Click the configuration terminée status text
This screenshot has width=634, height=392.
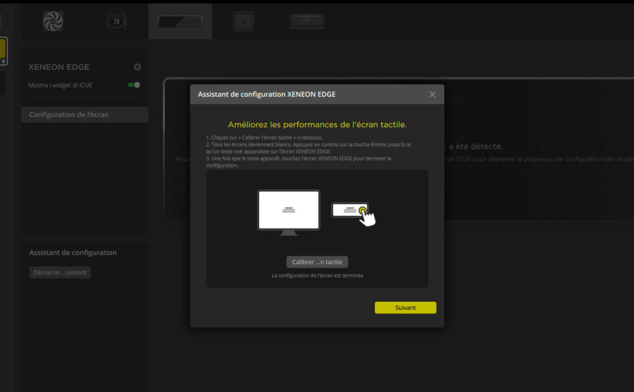coord(317,276)
